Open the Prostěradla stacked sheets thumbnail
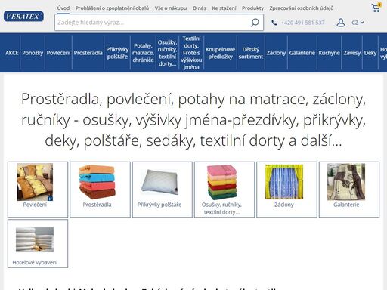 click(97, 182)
